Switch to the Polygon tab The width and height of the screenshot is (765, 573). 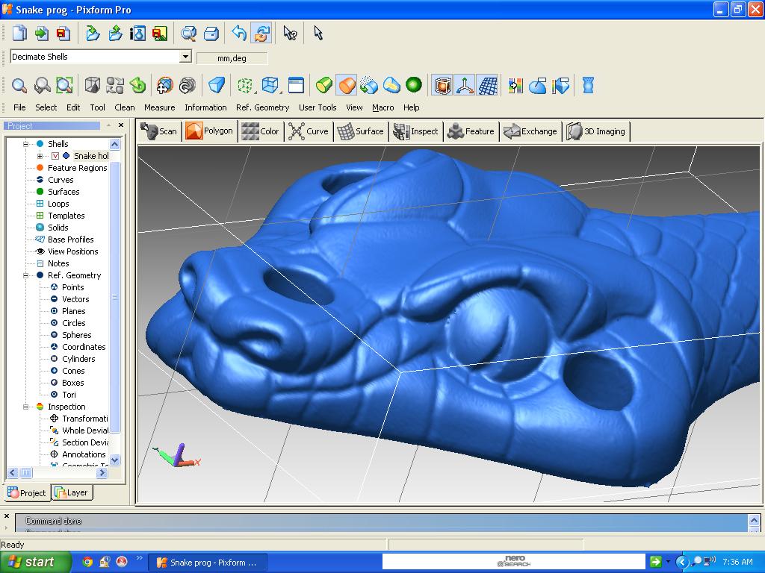tap(209, 131)
